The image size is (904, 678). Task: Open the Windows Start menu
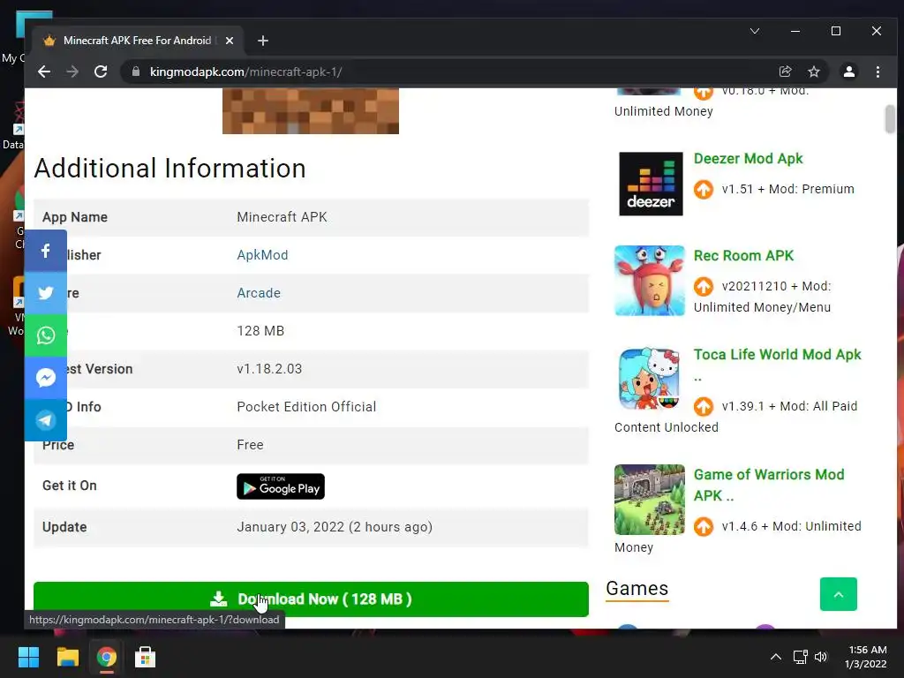[28, 657]
